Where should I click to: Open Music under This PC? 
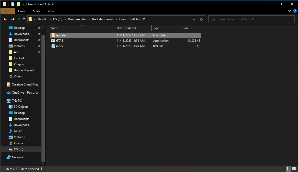click(x=18, y=131)
